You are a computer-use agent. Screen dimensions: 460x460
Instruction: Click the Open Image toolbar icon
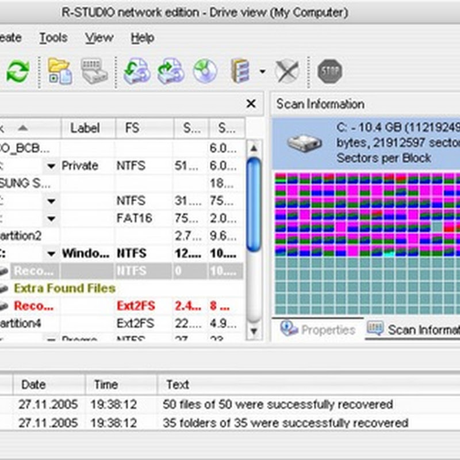tap(170, 72)
